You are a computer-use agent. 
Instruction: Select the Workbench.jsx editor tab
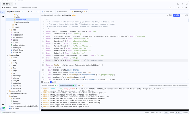pos(78,12)
